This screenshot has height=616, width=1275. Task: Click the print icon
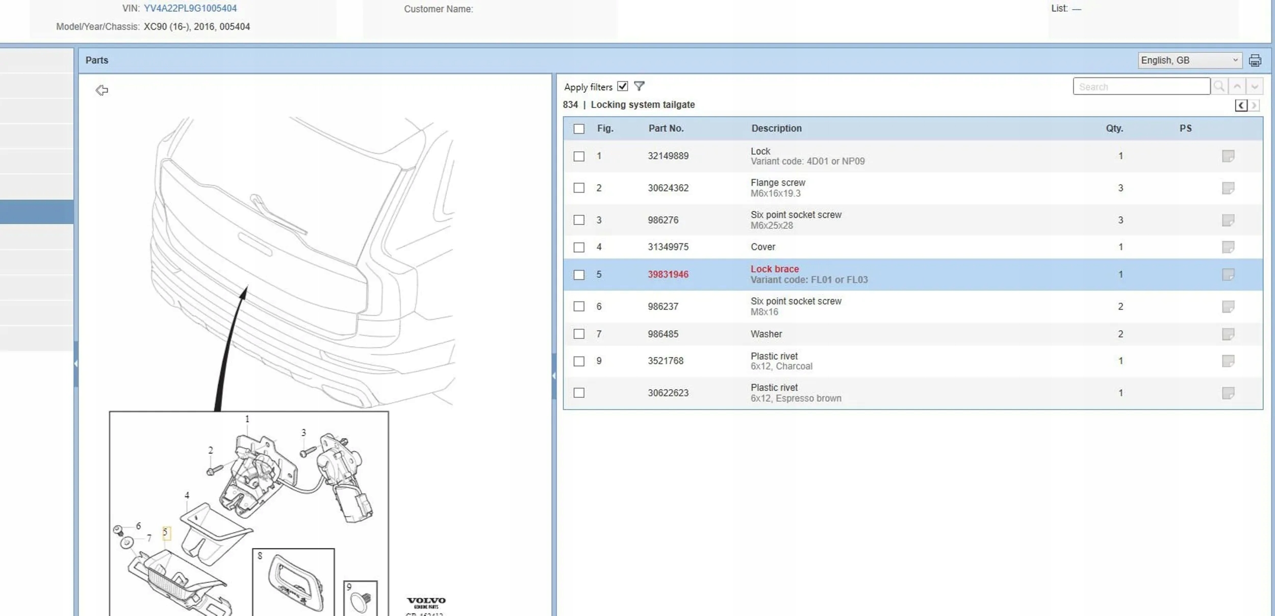[1255, 61]
